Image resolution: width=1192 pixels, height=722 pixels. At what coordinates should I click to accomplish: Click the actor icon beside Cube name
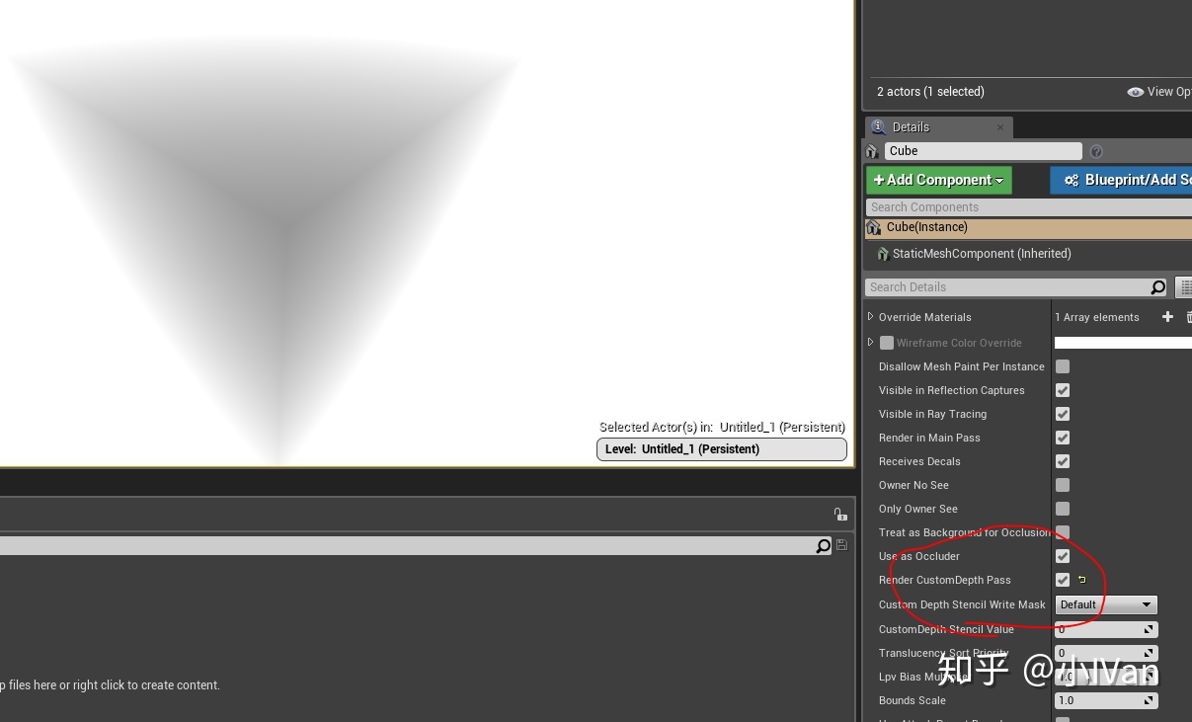click(x=872, y=151)
